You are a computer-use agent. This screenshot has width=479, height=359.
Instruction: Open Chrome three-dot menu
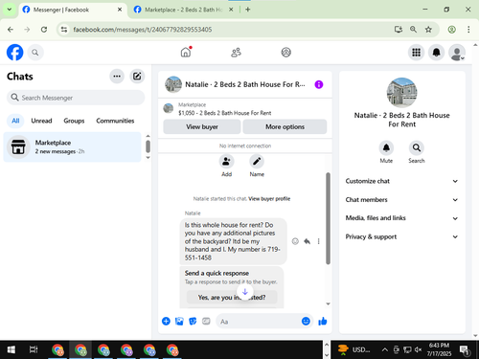[x=468, y=30]
